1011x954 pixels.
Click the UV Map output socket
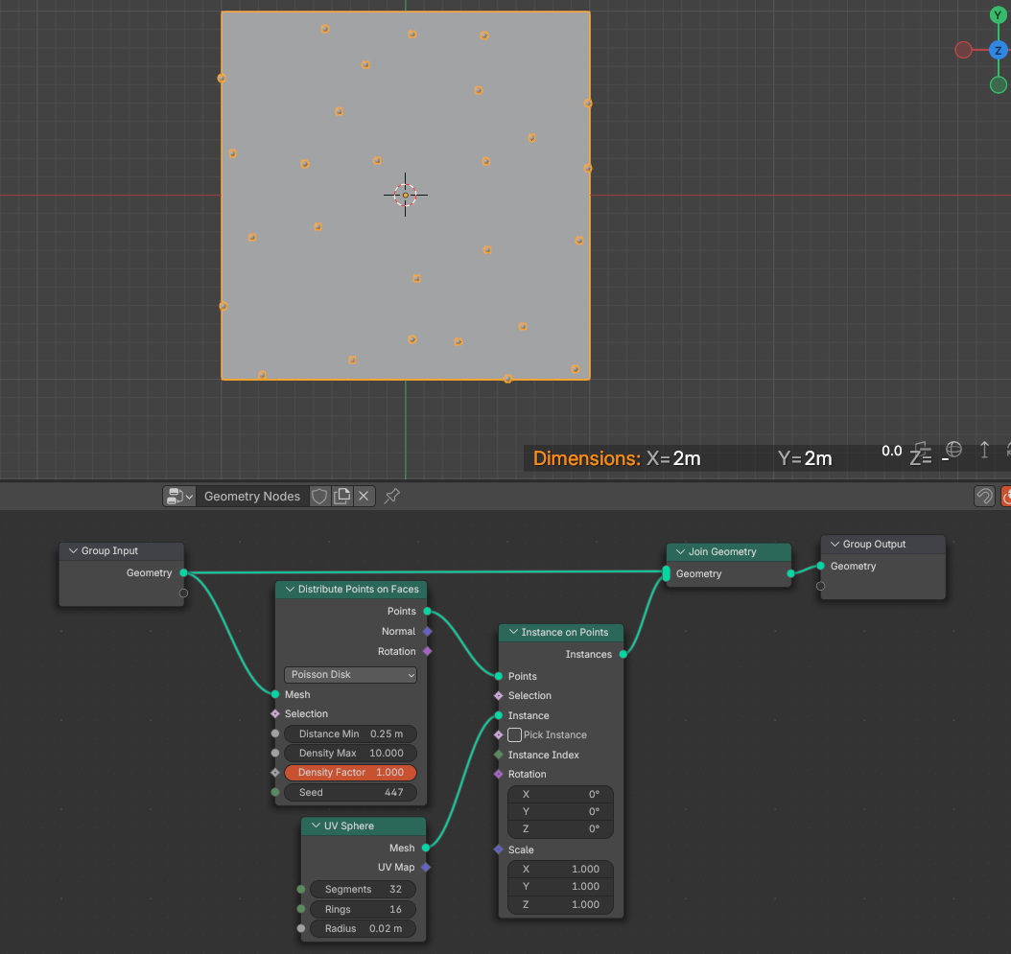[426, 867]
